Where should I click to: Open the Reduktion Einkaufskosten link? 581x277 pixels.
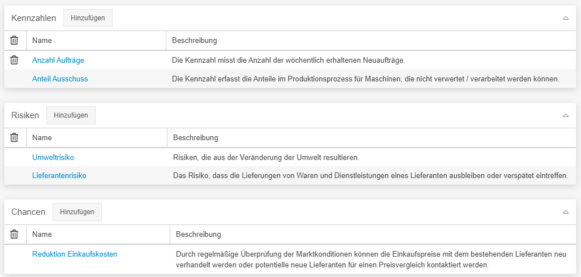click(75, 254)
